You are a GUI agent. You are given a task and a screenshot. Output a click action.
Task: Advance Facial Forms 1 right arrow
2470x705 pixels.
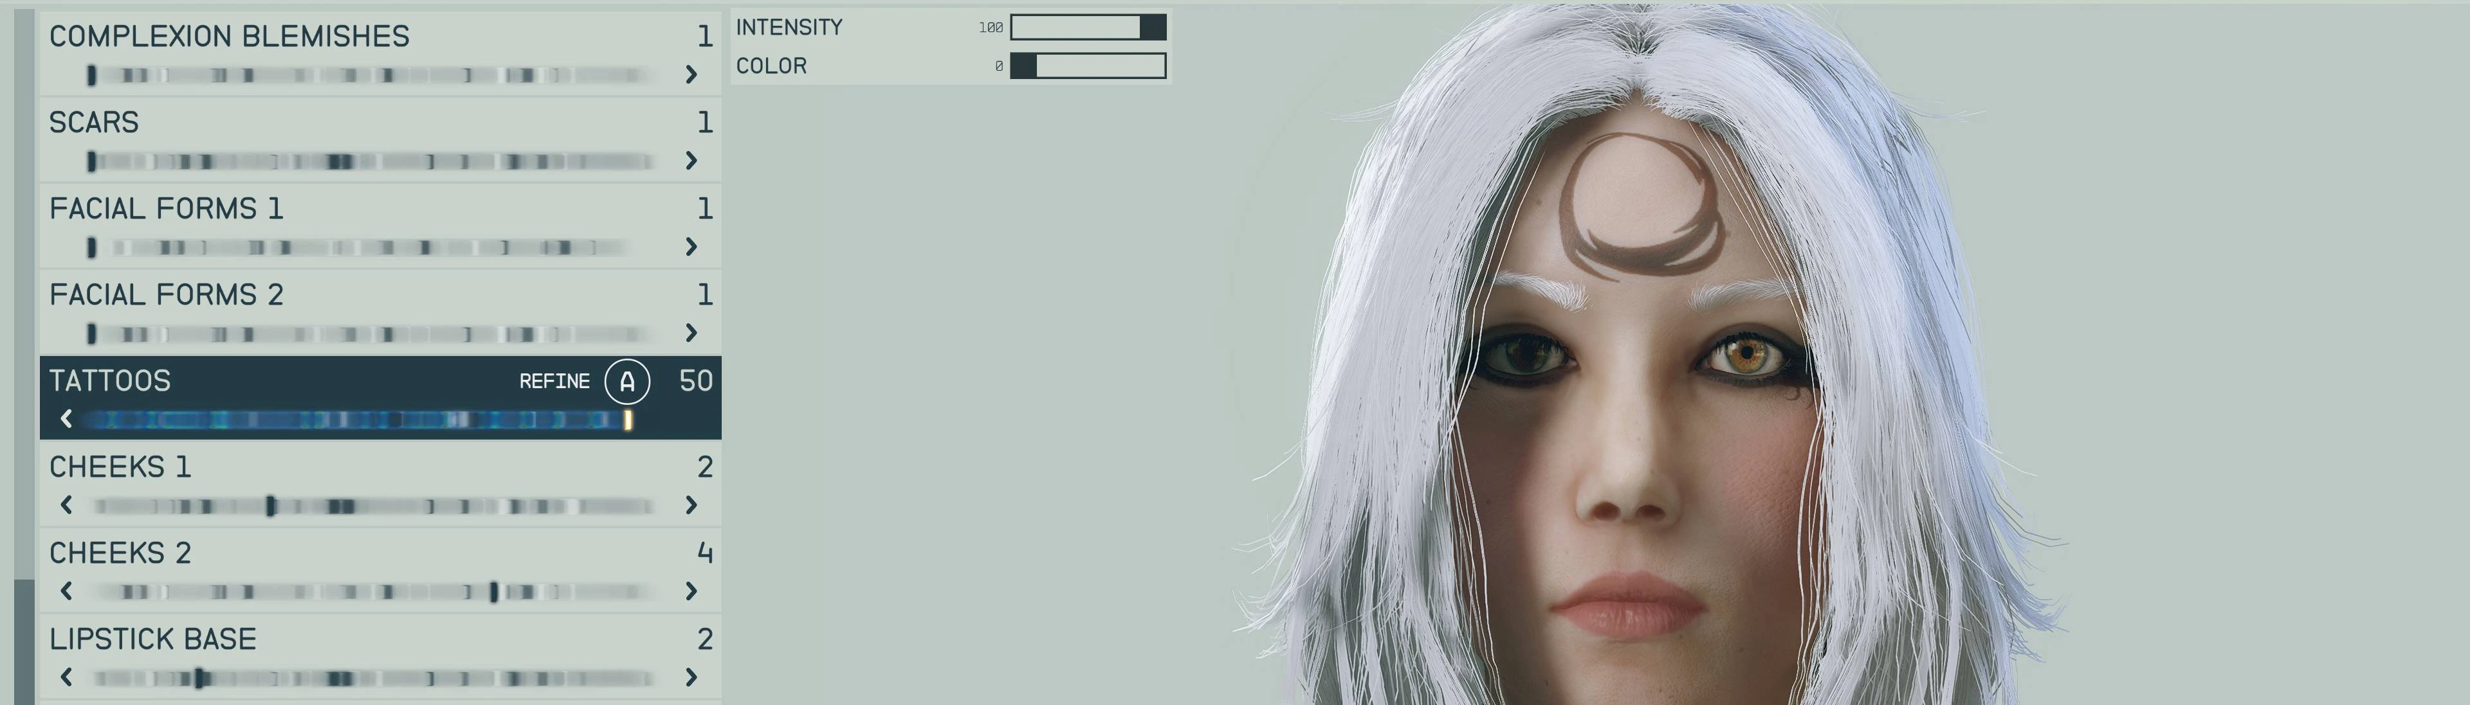(x=691, y=247)
